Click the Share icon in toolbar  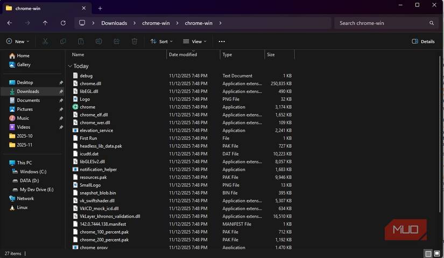[x=116, y=41]
